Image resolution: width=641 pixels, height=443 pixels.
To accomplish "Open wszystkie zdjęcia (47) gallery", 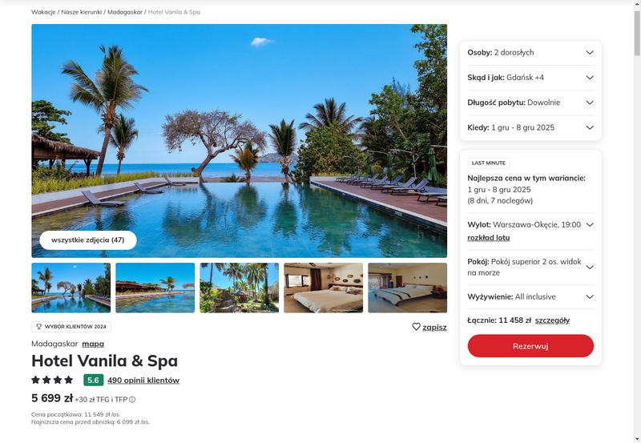I will point(88,240).
